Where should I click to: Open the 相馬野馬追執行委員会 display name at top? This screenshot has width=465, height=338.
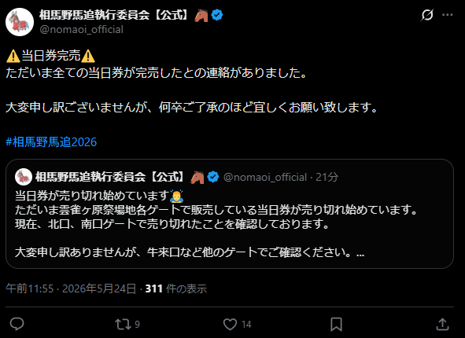(114, 15)
